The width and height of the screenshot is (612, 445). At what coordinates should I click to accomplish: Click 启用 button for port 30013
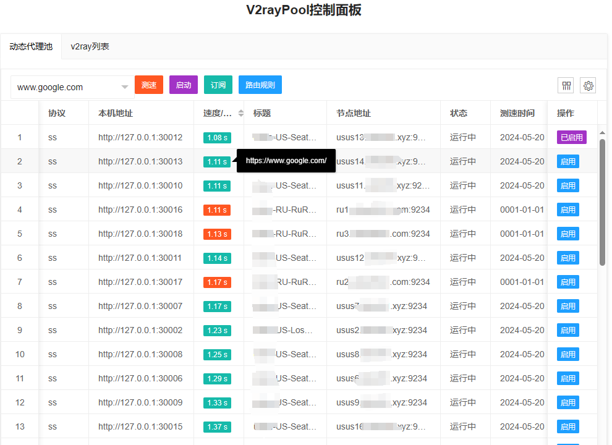568,161
